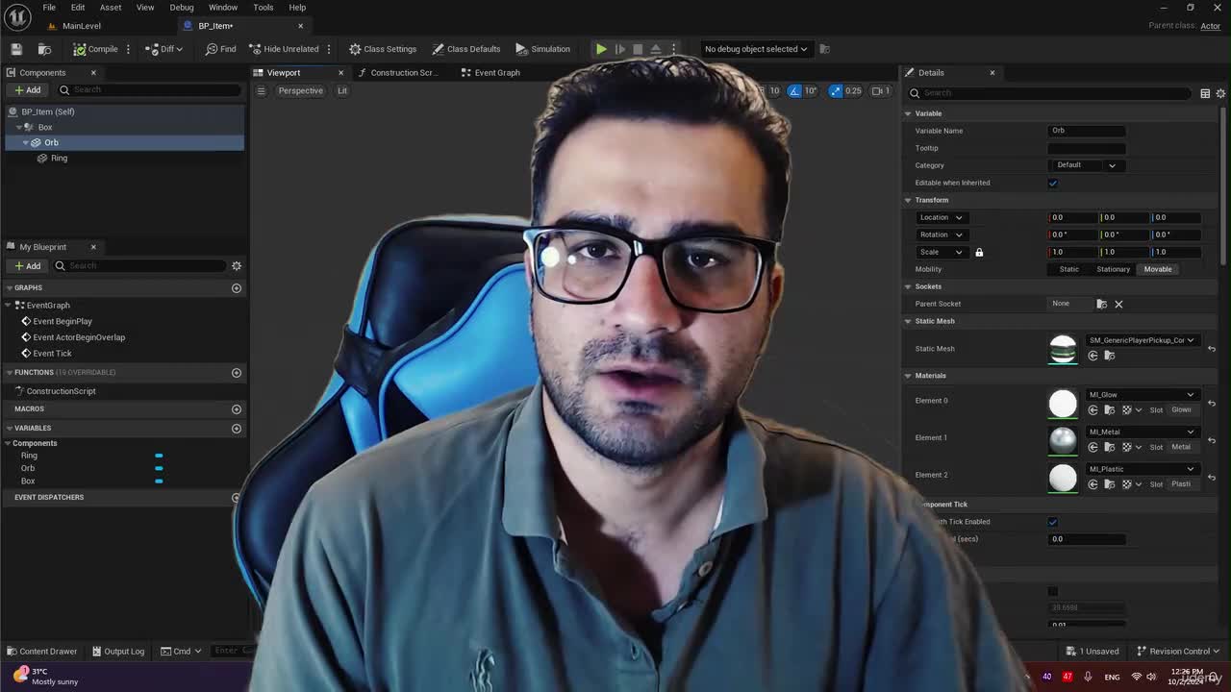Viewport: 1231px width, 692px height.
Task: Browse to Static Mesh in Content Browser
Action: pos(1109,356)
